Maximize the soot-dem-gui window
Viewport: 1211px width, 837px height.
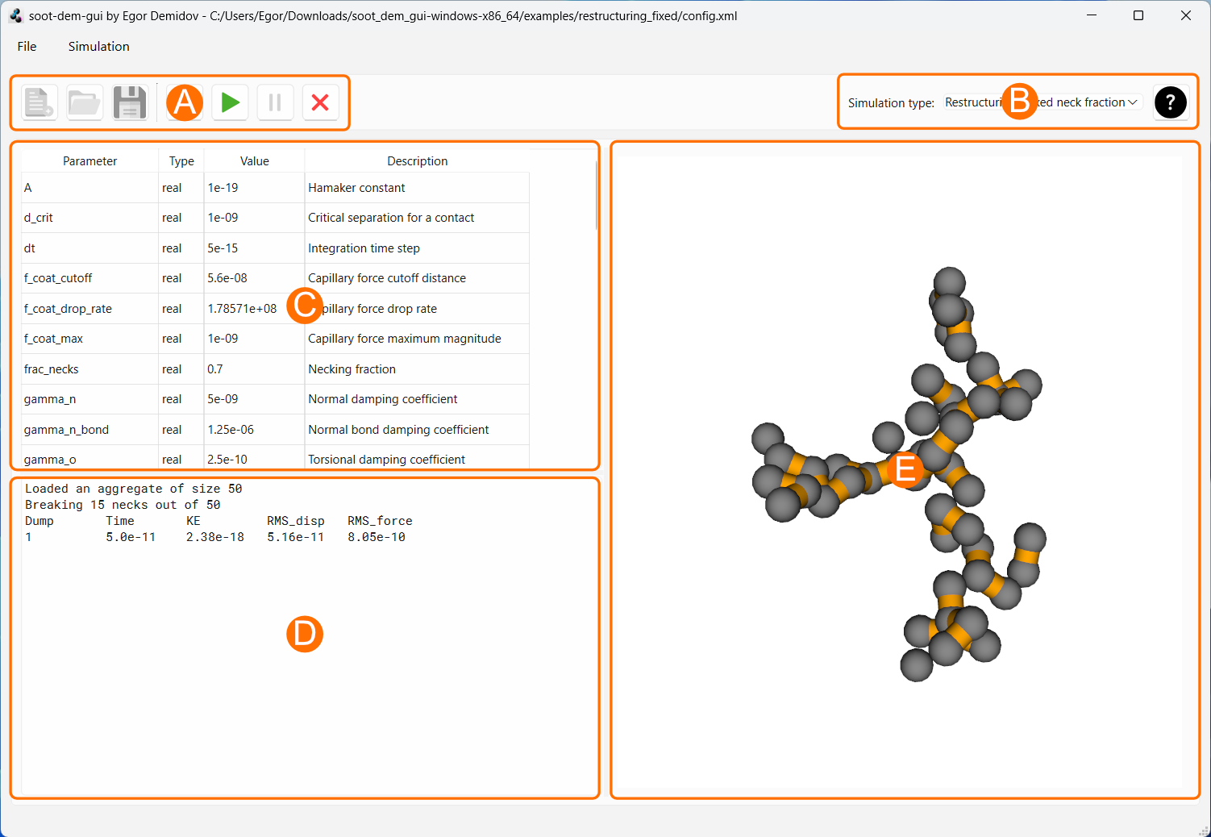pyautogui.click(x=1138, y=15)
